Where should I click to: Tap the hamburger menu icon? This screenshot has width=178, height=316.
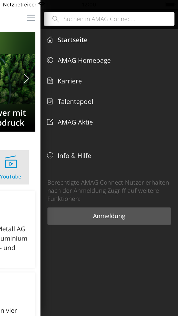pos(31,18)
